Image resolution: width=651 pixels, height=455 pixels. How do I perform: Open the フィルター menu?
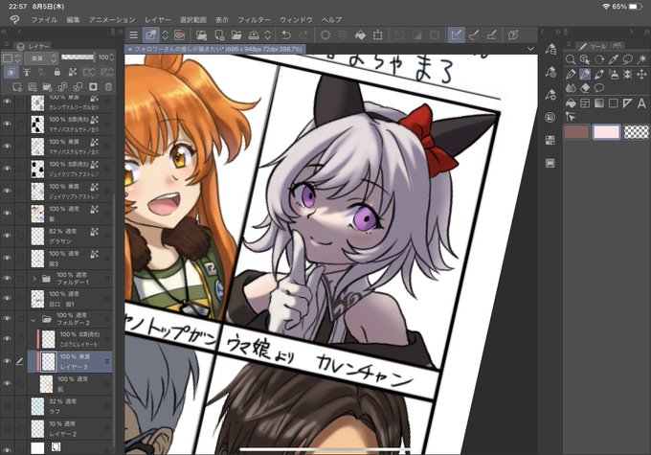(254, 19)
